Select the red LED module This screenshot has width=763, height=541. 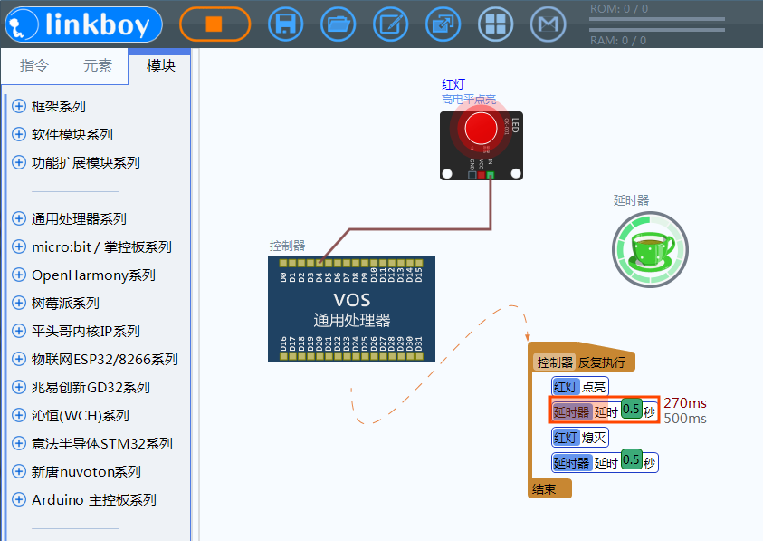482,146
